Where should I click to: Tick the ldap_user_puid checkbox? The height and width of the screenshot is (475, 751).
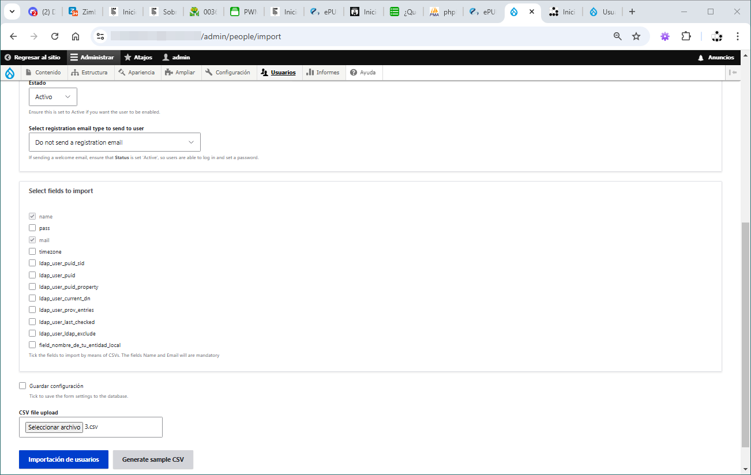click(32, 275)
